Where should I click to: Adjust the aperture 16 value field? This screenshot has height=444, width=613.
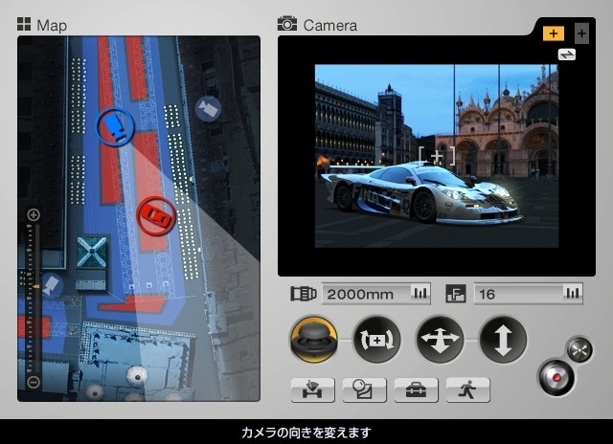[x=528, y=294]
